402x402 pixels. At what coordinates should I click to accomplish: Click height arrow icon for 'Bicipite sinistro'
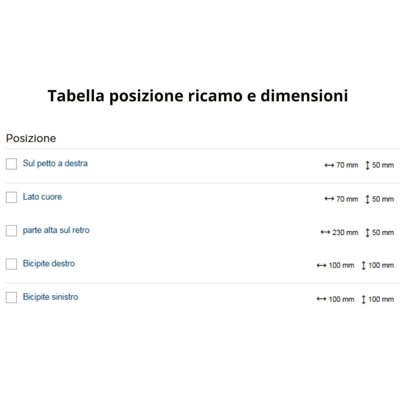pos(363,299)
